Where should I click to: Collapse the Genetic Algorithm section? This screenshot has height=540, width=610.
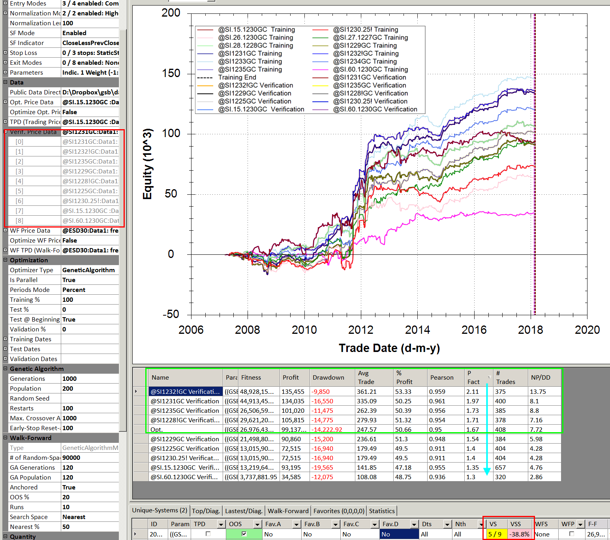[x=5, y=369]
